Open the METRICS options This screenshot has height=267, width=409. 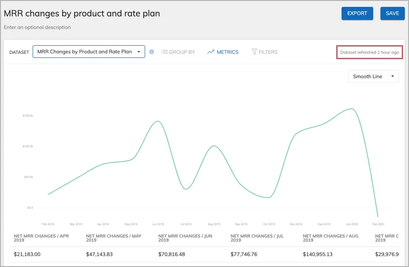pos(223,52)
